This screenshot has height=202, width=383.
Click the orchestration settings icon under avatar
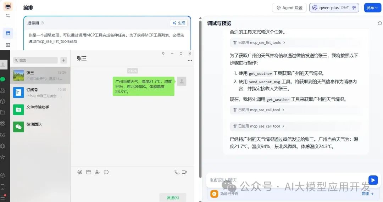coord(8,16)
